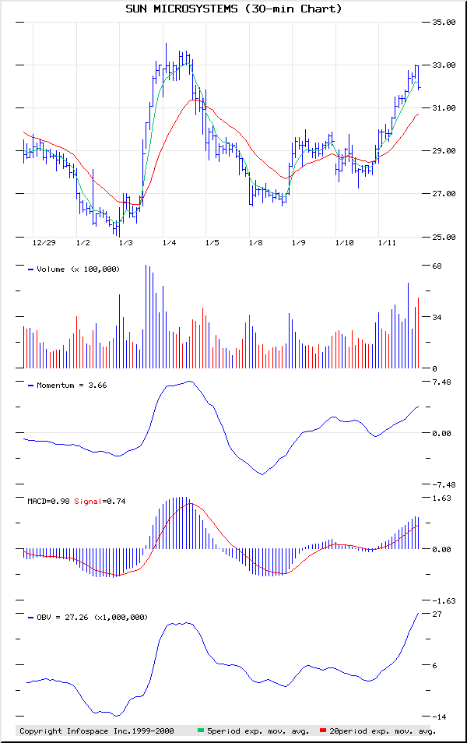Viewport: 467px width, 743px height.
Task: Click the MACD=0.98 label
Action: click(48, 502)
